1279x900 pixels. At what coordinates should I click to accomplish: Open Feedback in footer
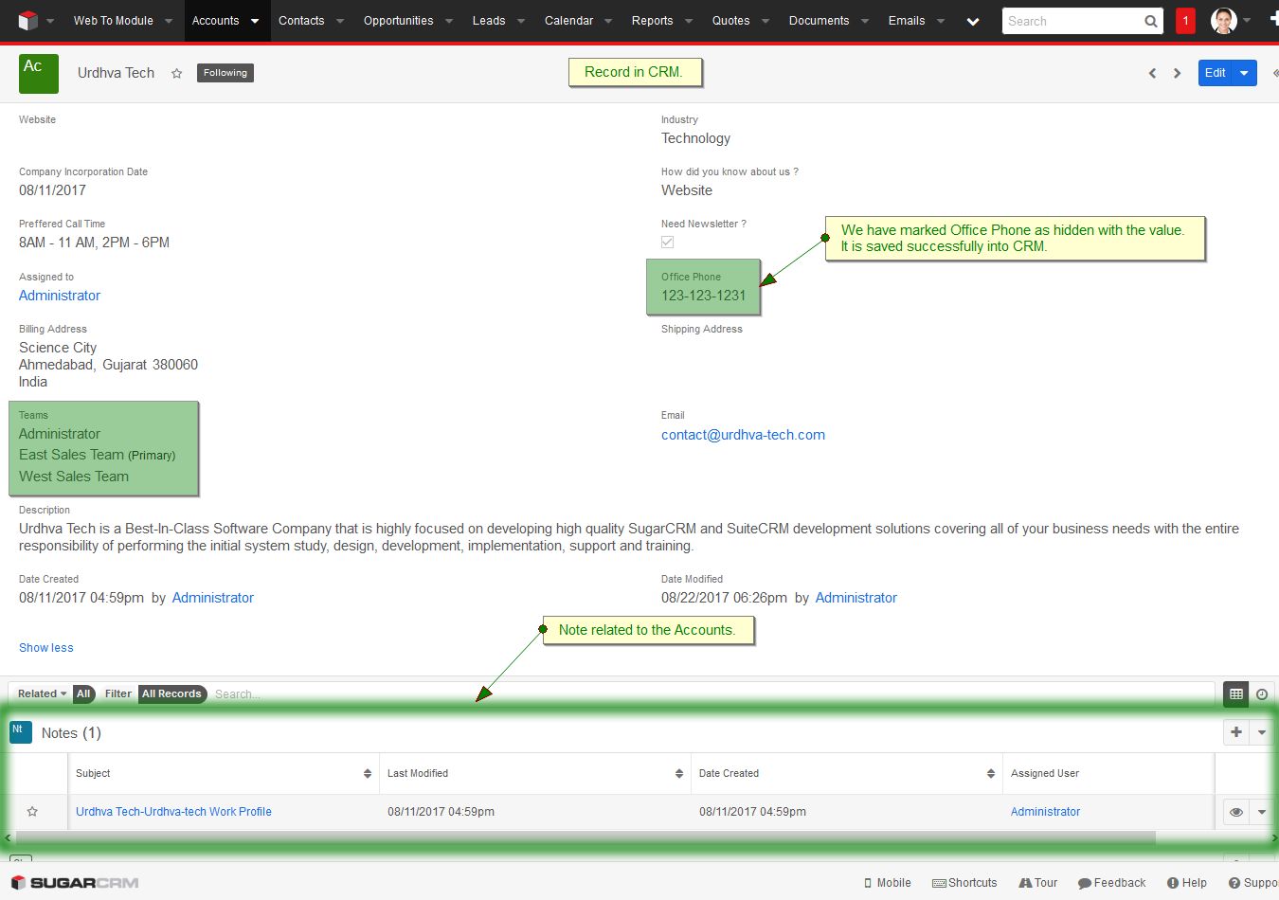coord(1111,883)
